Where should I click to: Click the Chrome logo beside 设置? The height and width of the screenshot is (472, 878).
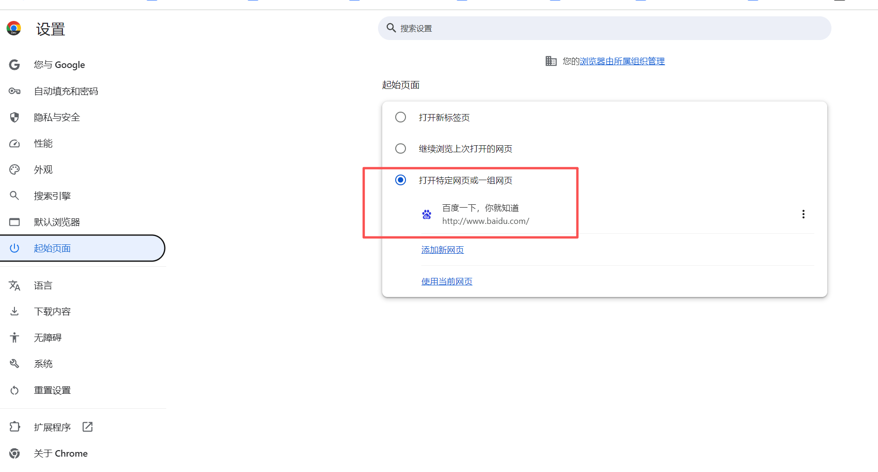pos(14,28)
